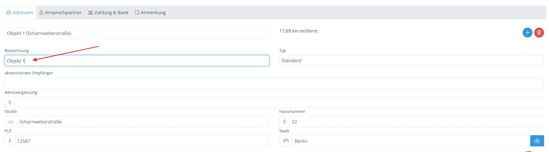Click the Stadt field showing Berlin

click(x=411, y=141)
